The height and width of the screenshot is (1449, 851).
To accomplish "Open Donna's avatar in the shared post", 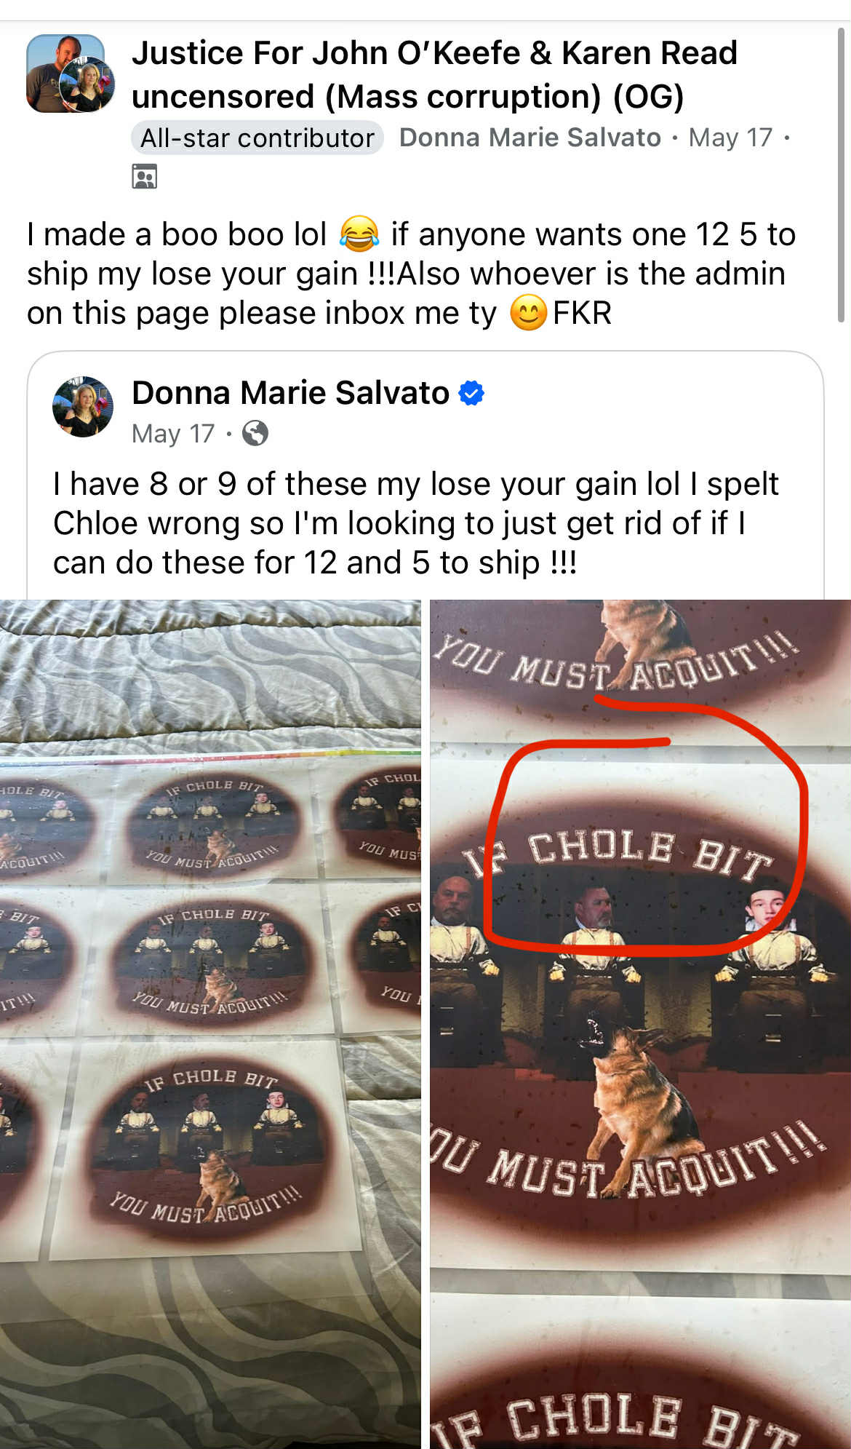I will click(x=83, y=407).
